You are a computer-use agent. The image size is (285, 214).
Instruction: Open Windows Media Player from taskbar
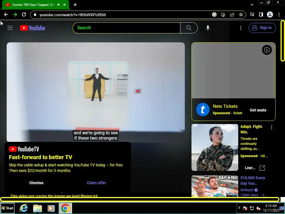(51, 208)
